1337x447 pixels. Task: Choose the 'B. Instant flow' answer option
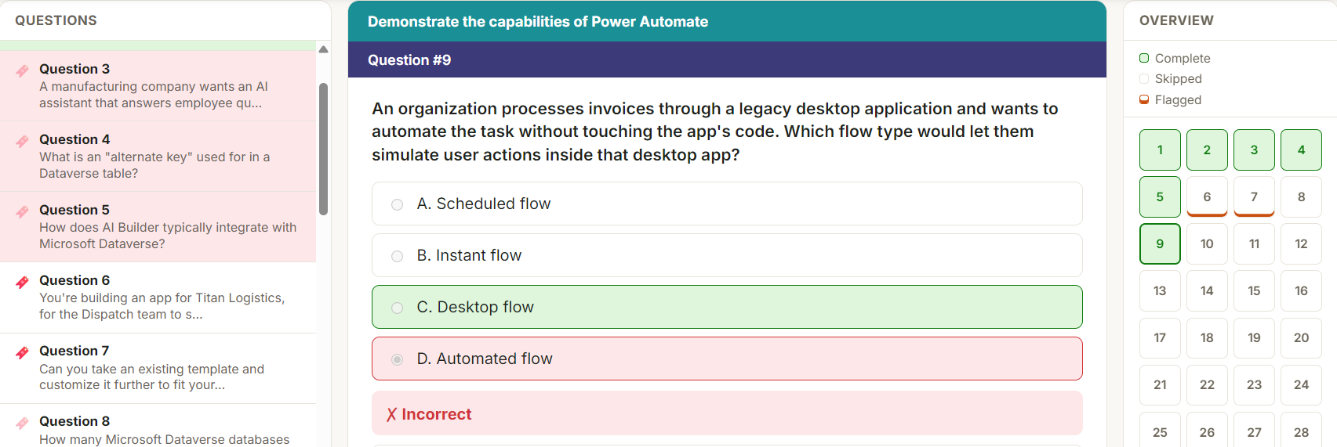click(727, 255)
